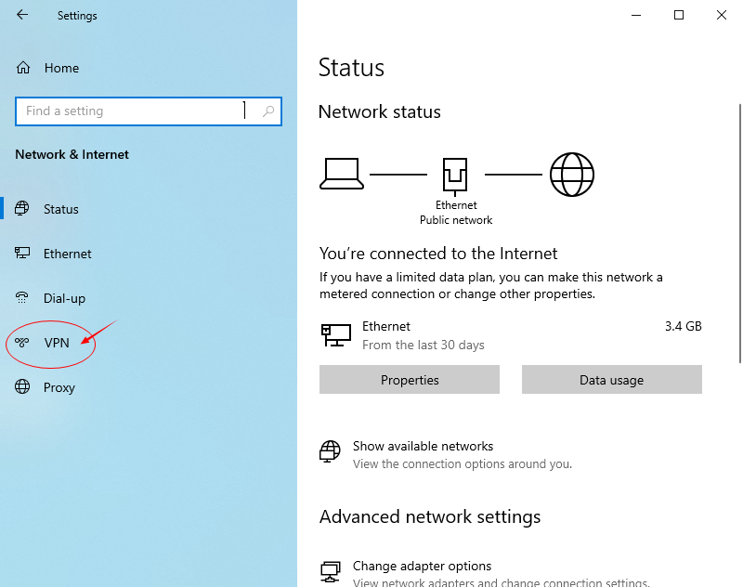743x587 pixels.
Task: Click the VPN icon in sidebar
Action: [x=21, y=342]
